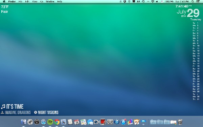
Task: Open the Finder menu
Action: [x=12, y=2]
